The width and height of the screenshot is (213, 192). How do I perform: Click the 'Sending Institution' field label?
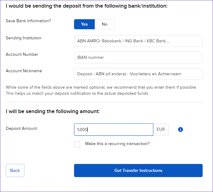[23, 38]
